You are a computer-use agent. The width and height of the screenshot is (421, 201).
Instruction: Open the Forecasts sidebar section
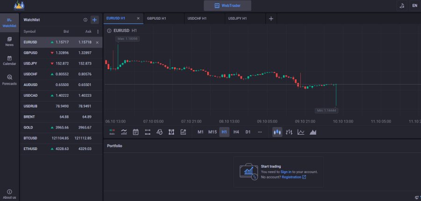point(9,79)
